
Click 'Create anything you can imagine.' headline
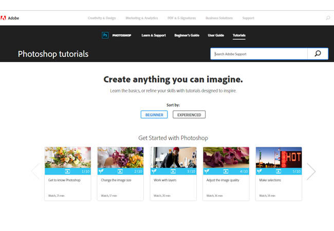point(173,80)
